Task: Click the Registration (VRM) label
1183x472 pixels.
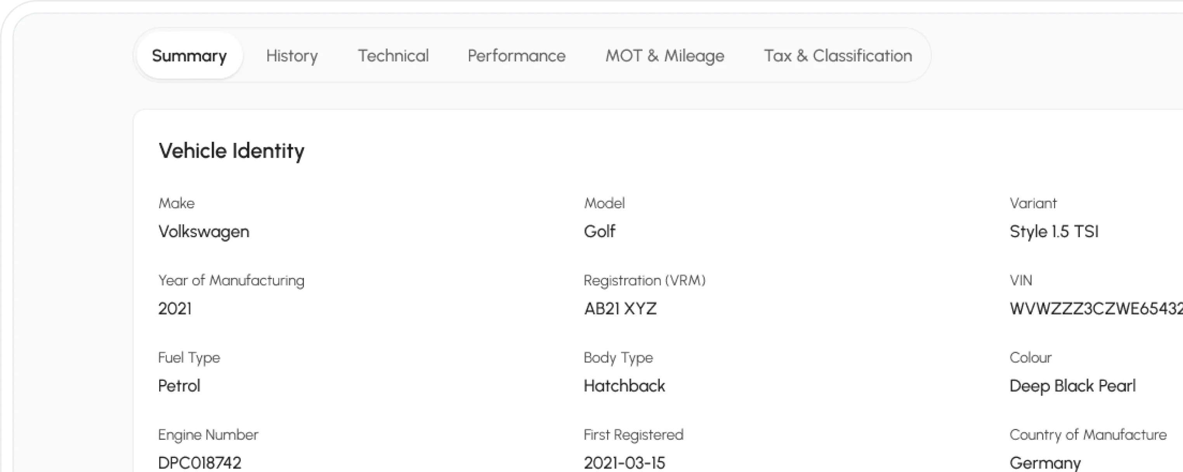Action: (645, 280)
